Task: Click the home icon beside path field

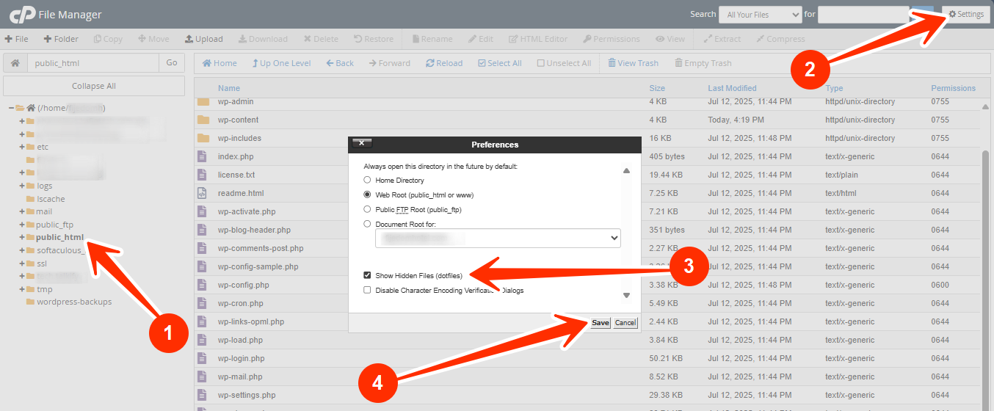Action: (15, 63)
